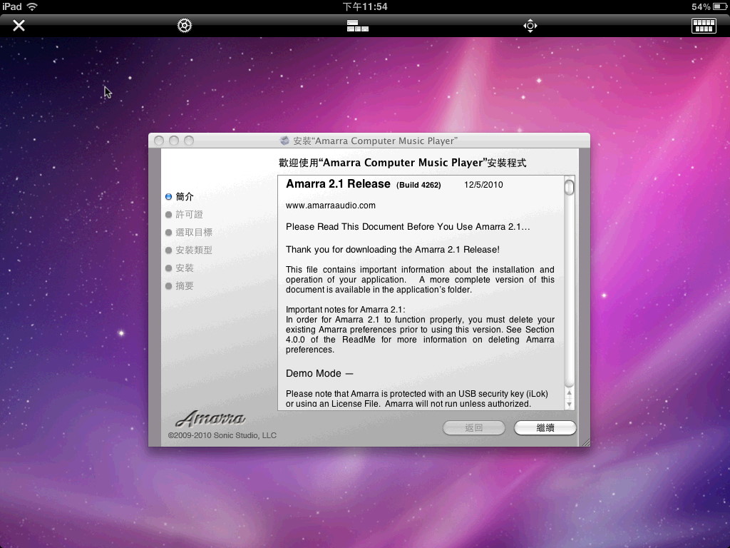The height and width of the screenshot is (548, 730).
Task: Click the readme scroll down arrow
Action: [x=569, y=405]
